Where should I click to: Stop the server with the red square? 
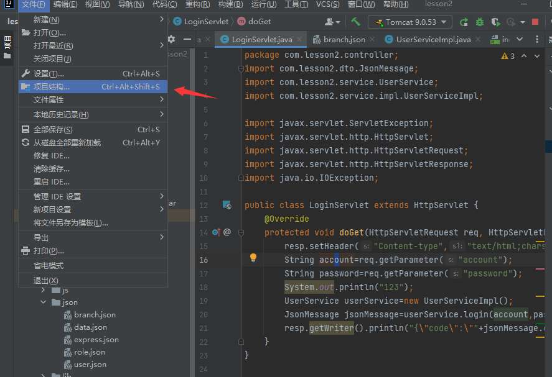point(535,22)
